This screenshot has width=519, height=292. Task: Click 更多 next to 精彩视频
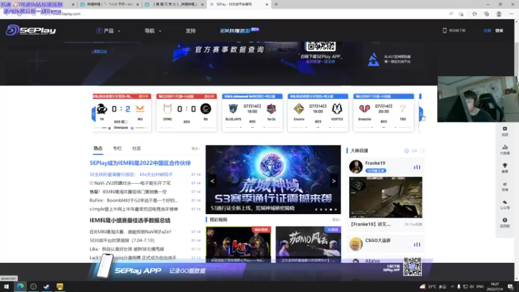click(336, 220)
